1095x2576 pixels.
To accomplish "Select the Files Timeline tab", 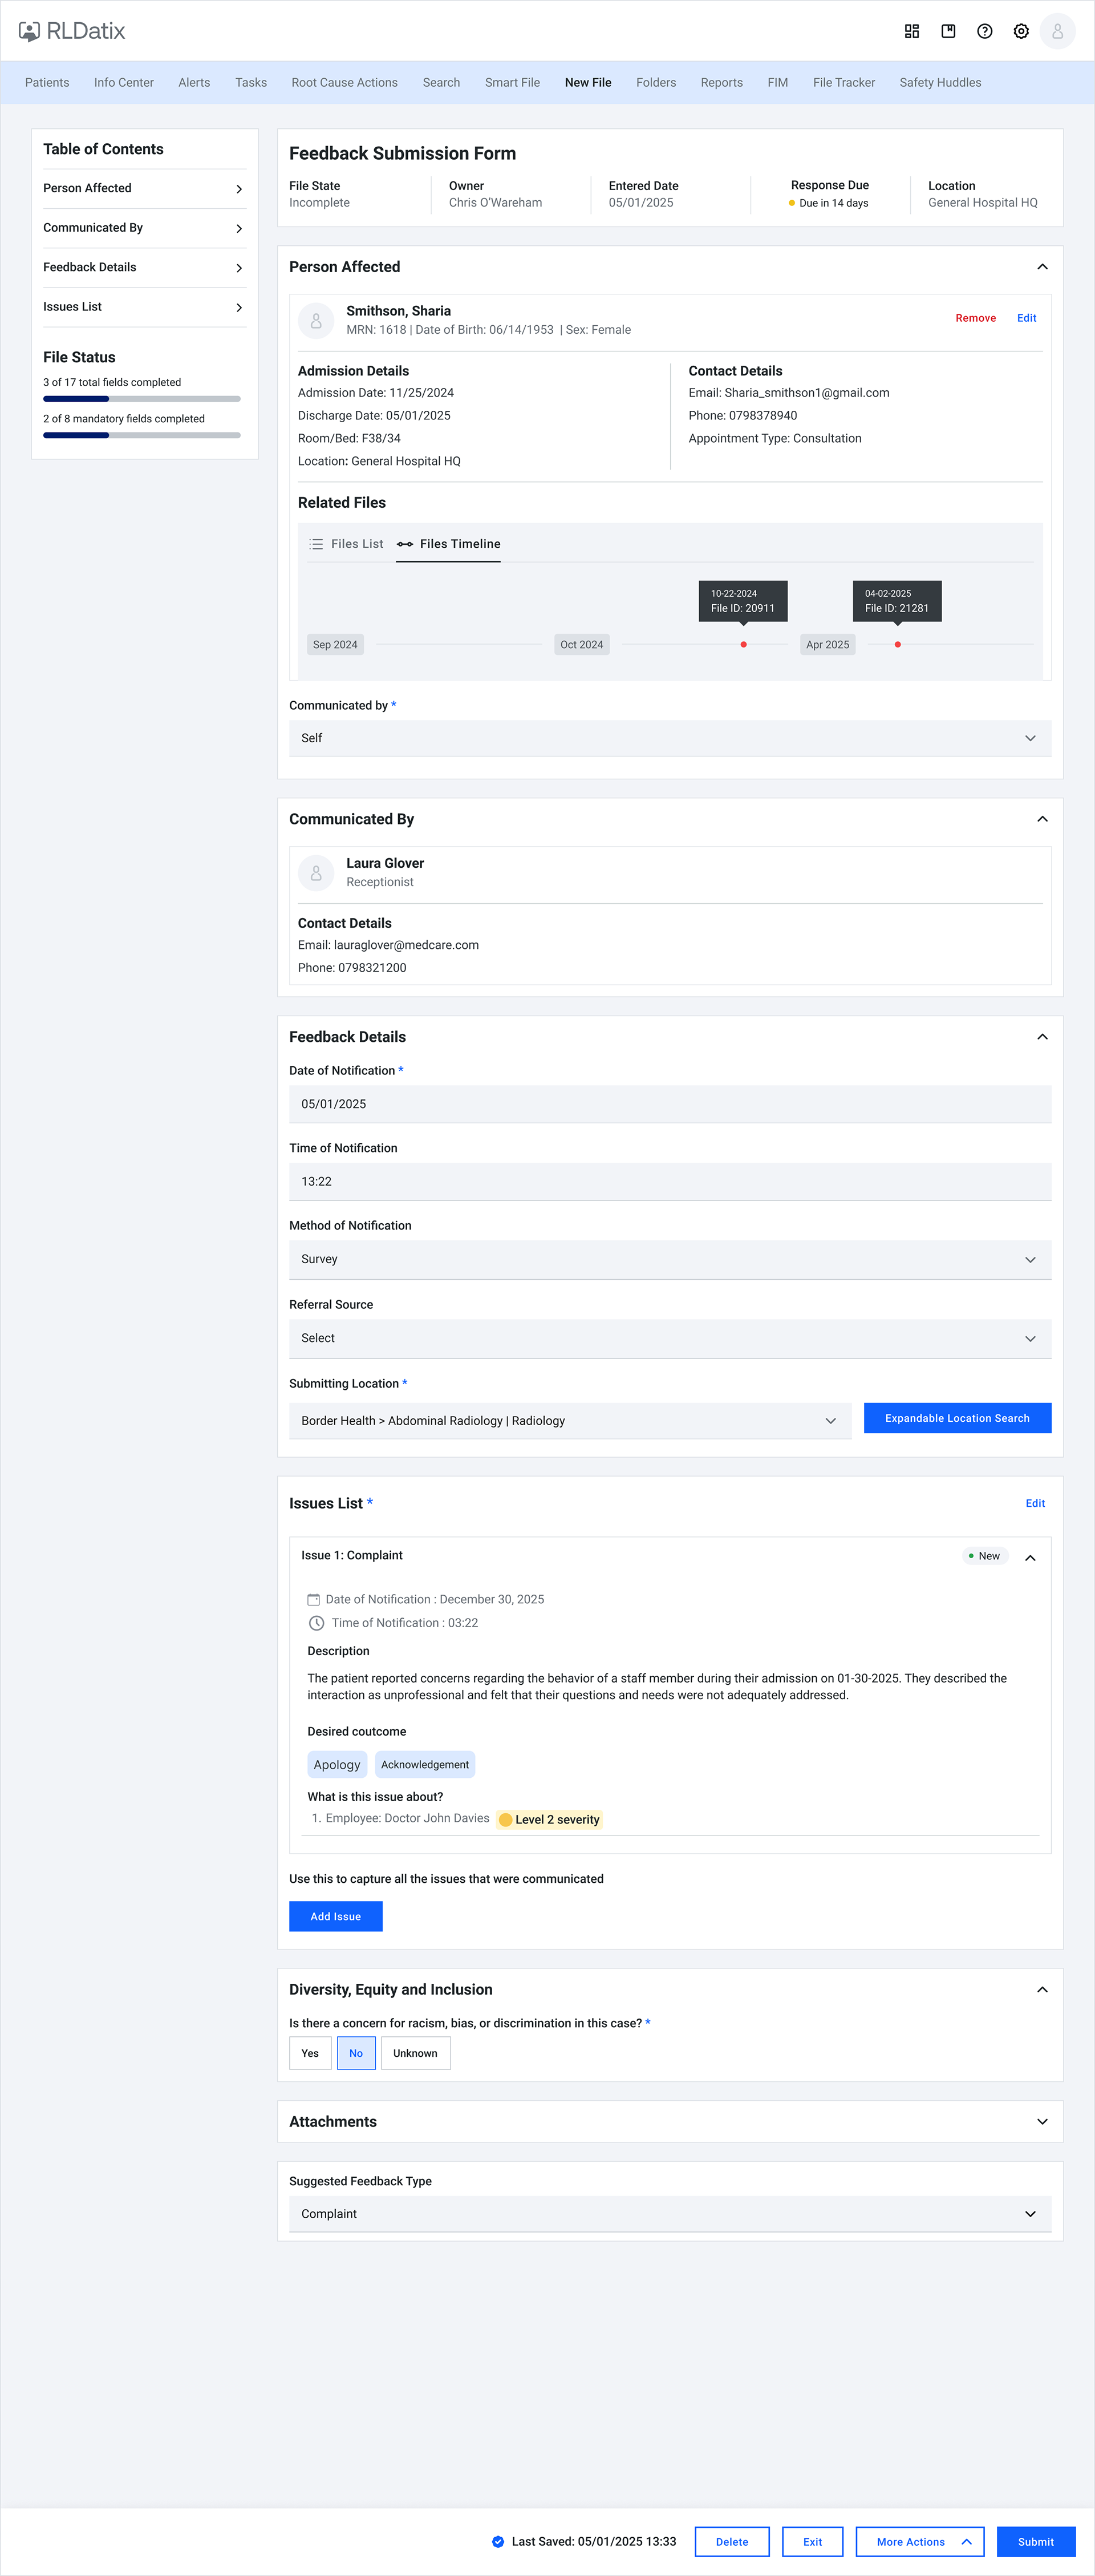I will [448, 544].
